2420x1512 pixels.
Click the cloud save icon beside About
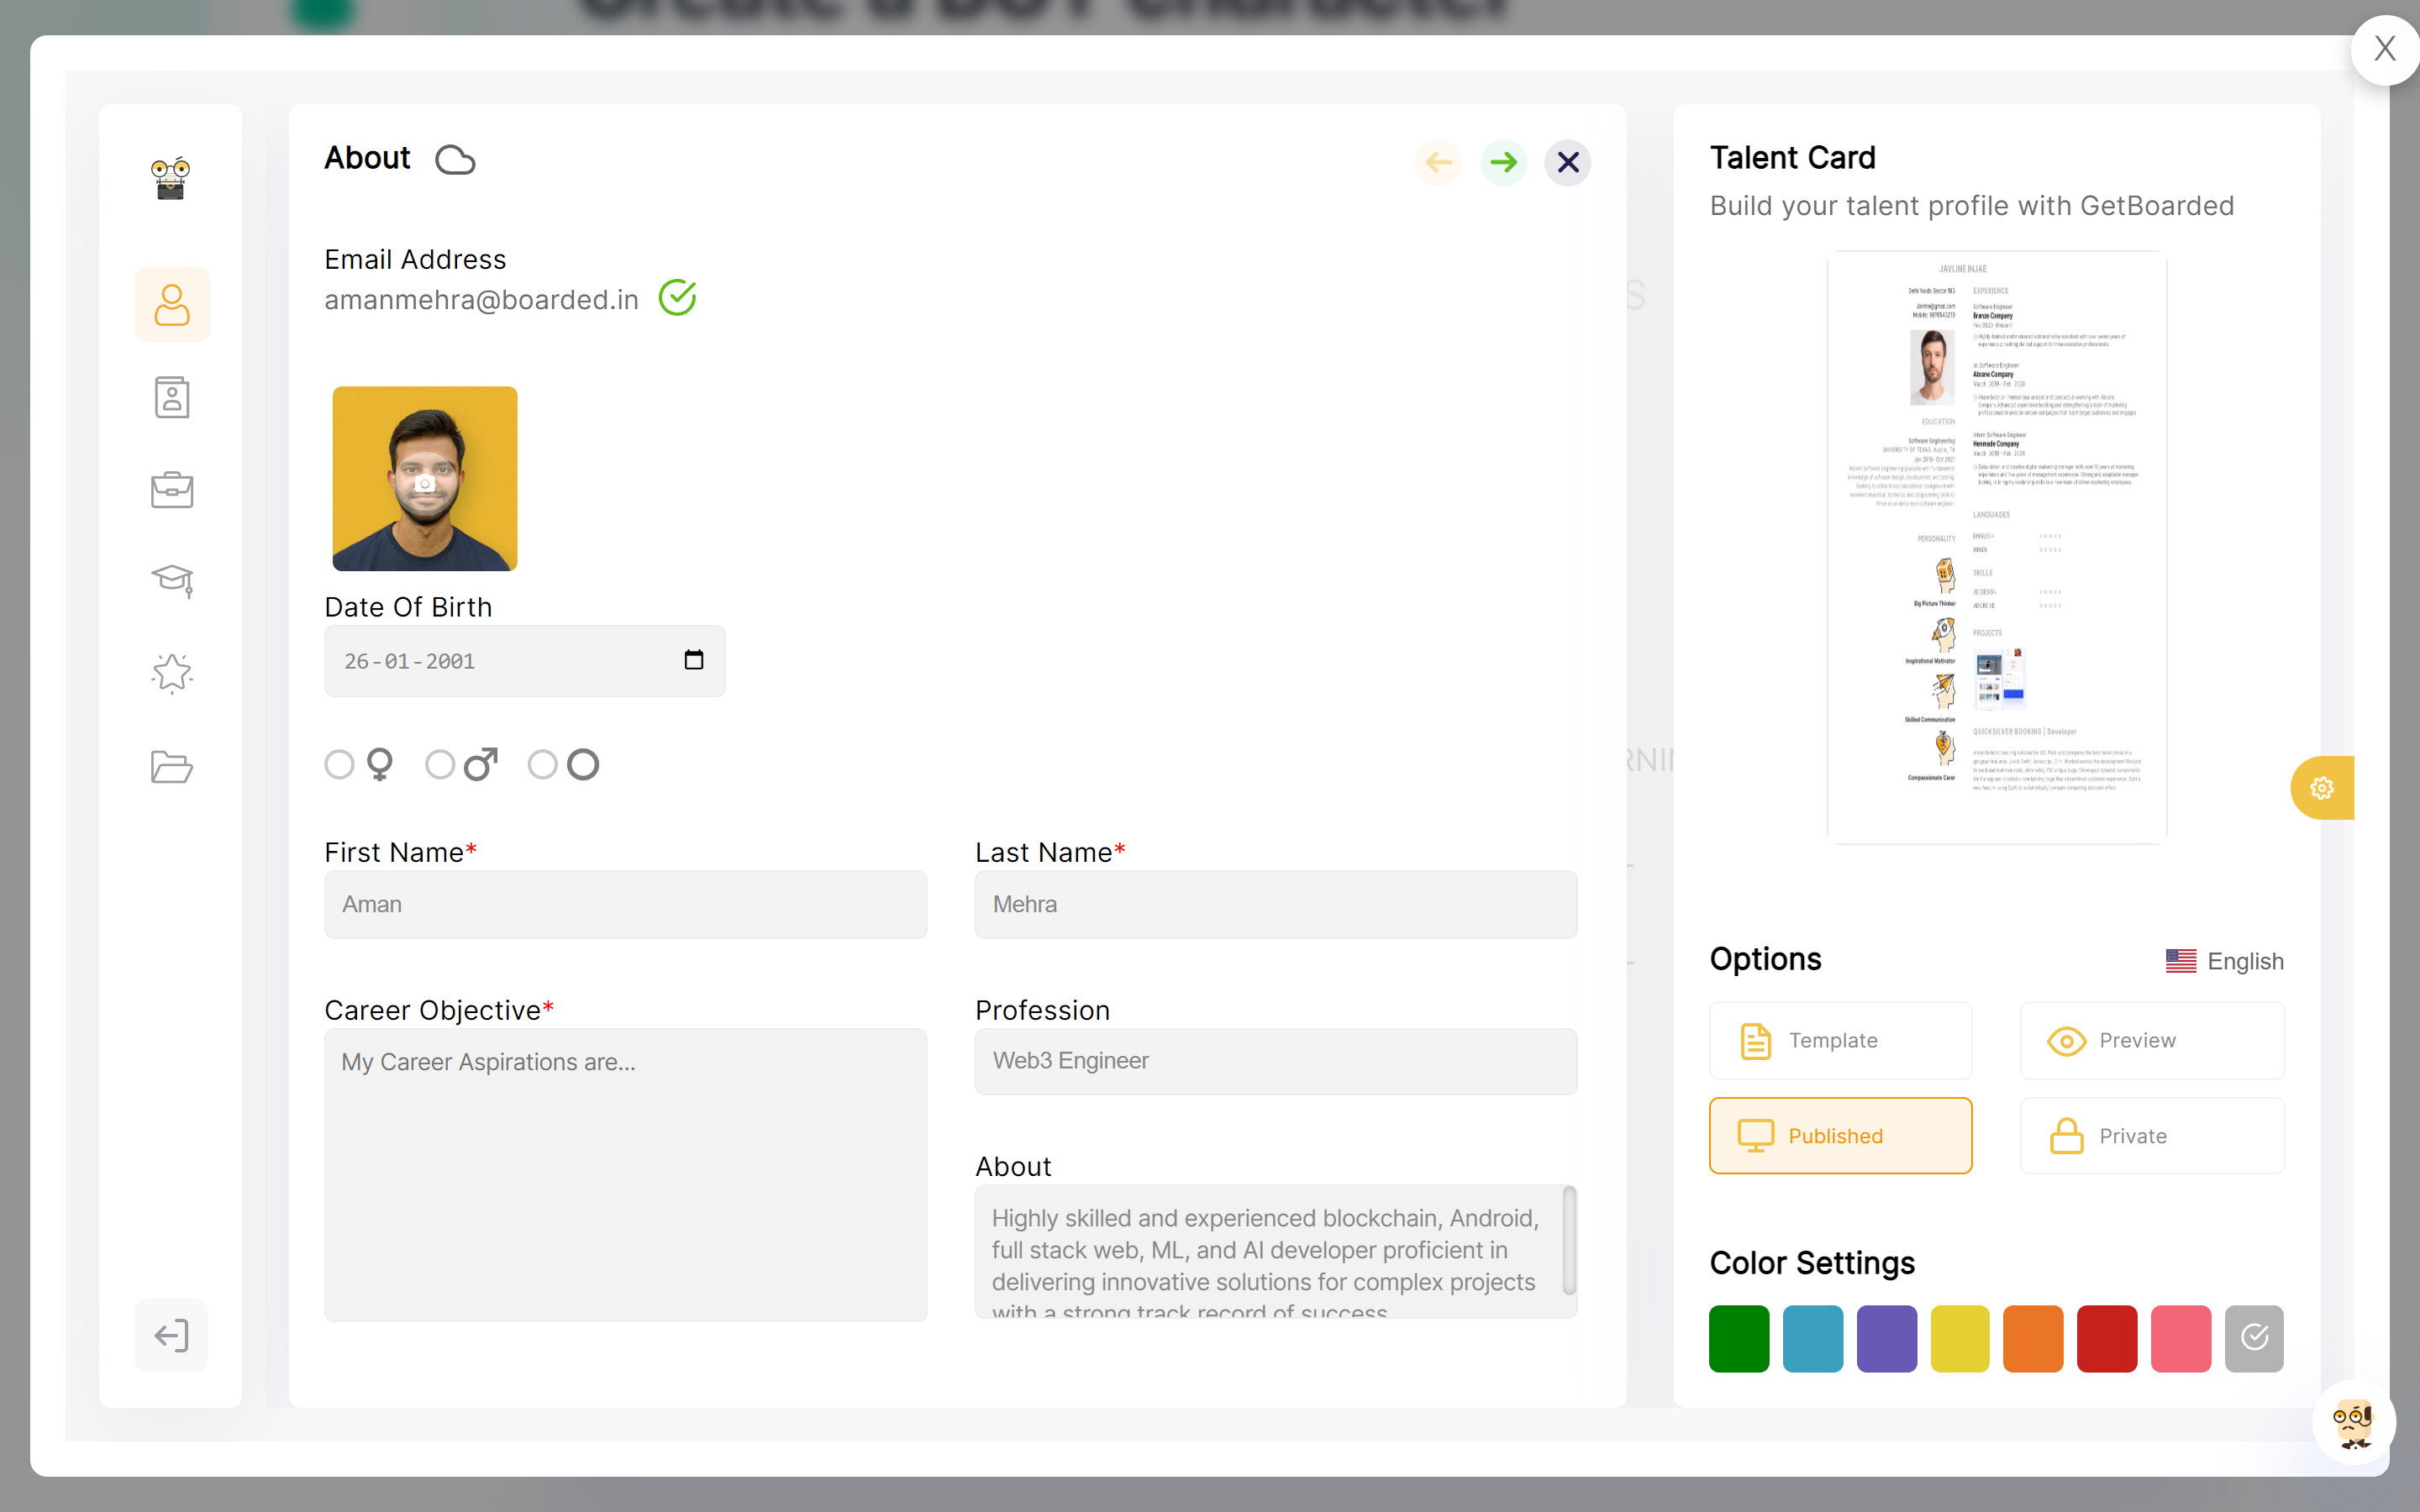click(455, 160)
